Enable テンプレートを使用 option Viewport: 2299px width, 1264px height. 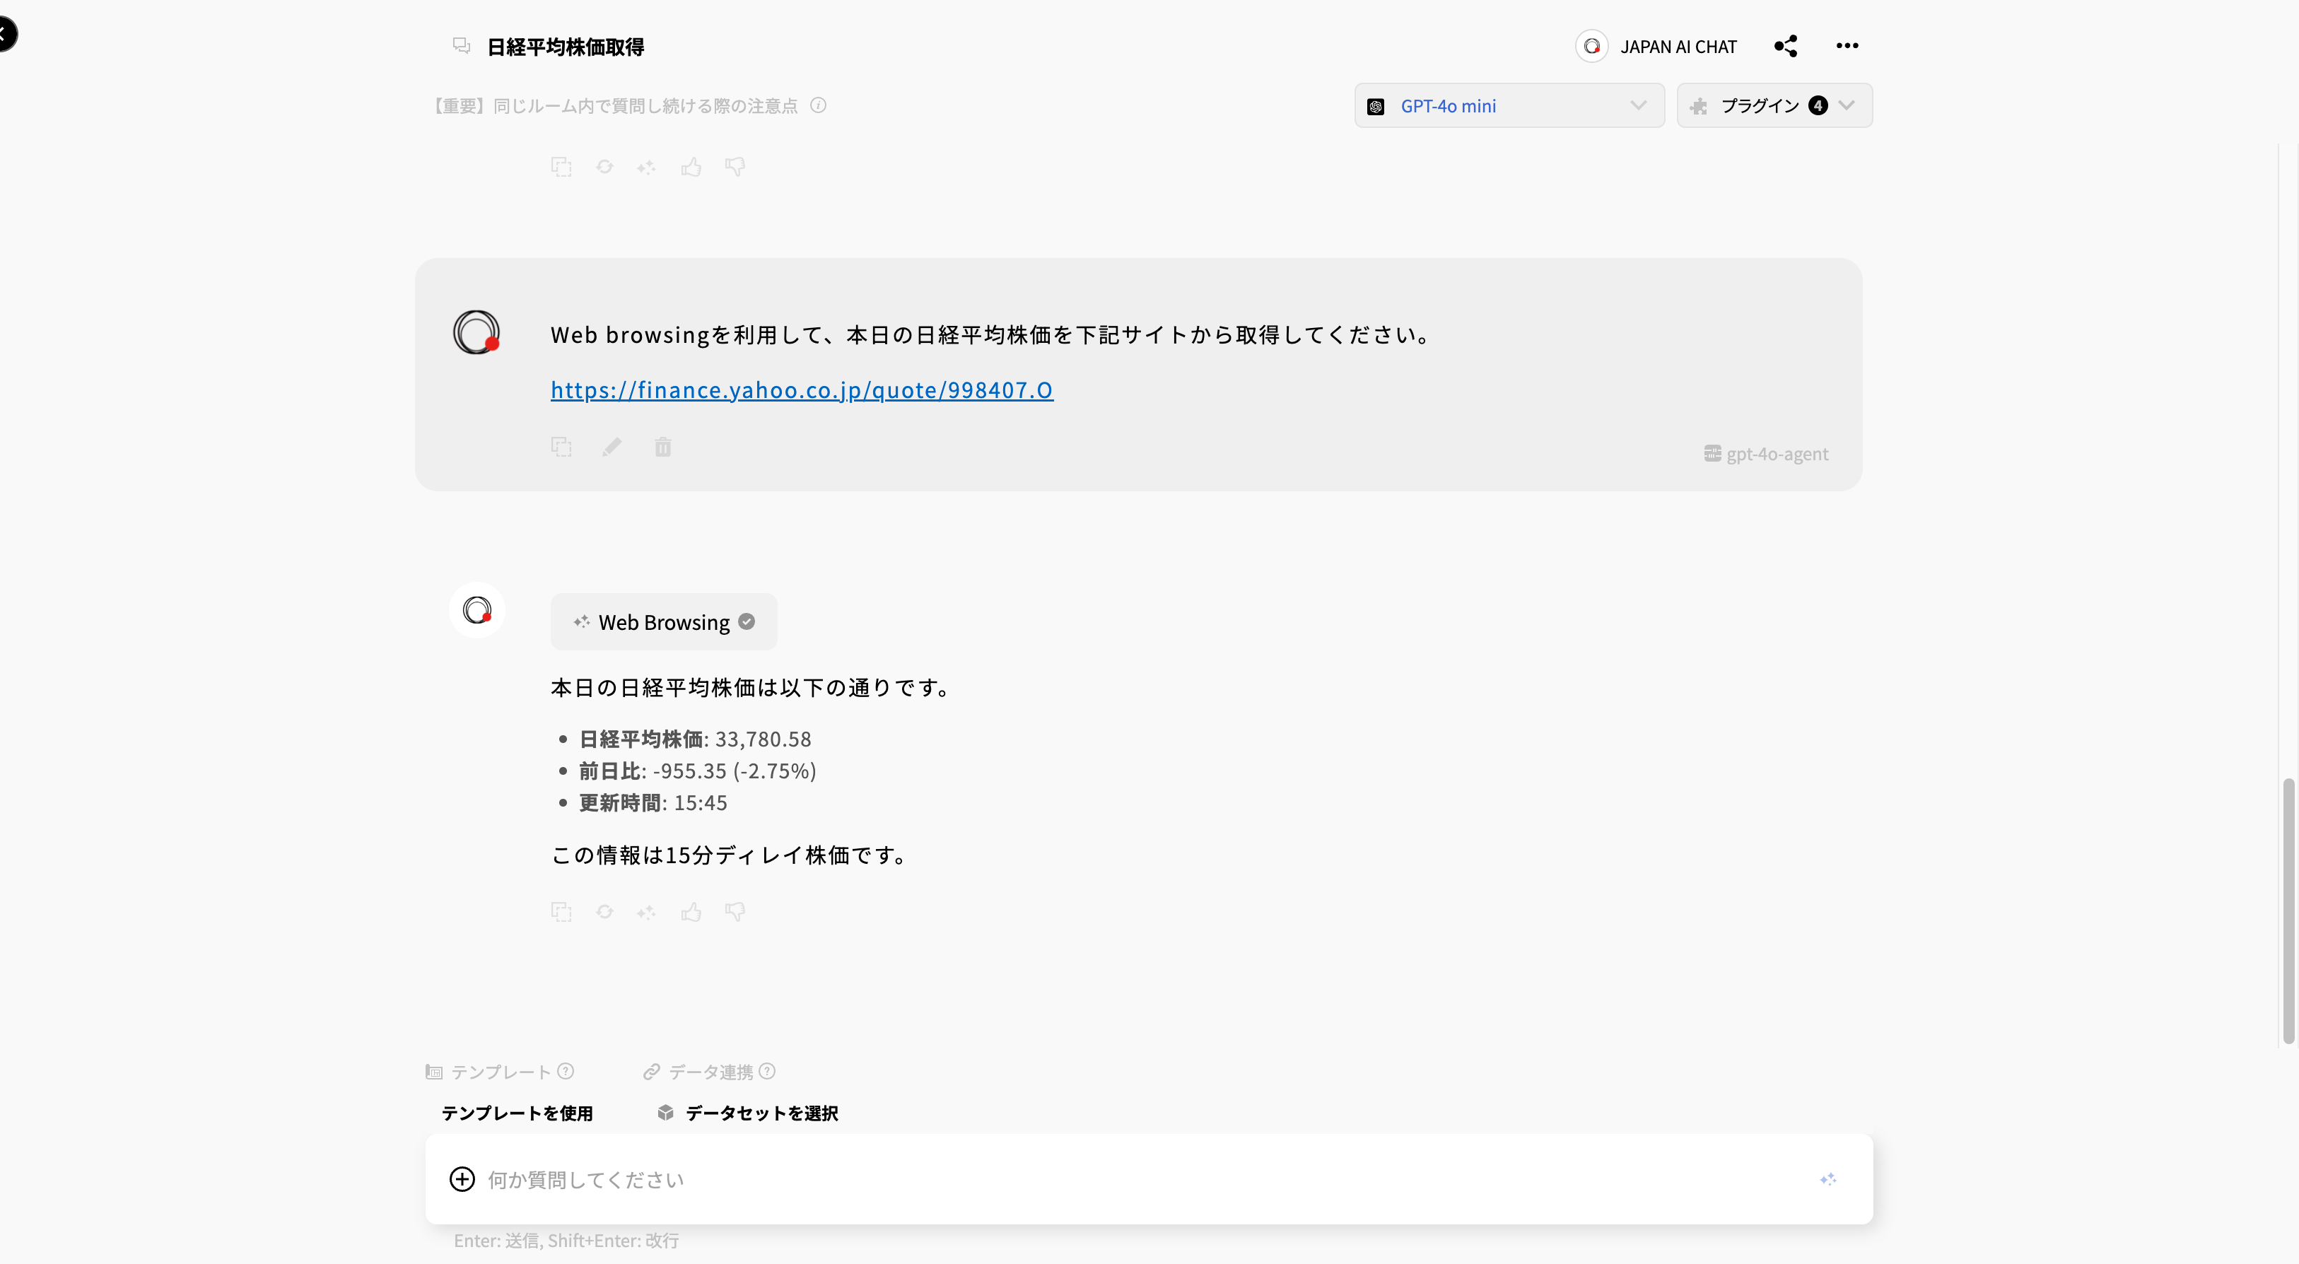pyautogui.click(x=516, y=1113)
